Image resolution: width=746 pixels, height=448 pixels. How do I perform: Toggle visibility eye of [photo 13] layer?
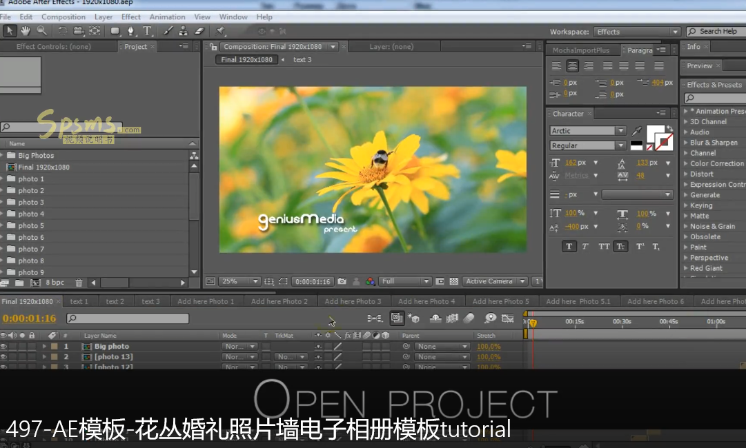click(4, 357)
